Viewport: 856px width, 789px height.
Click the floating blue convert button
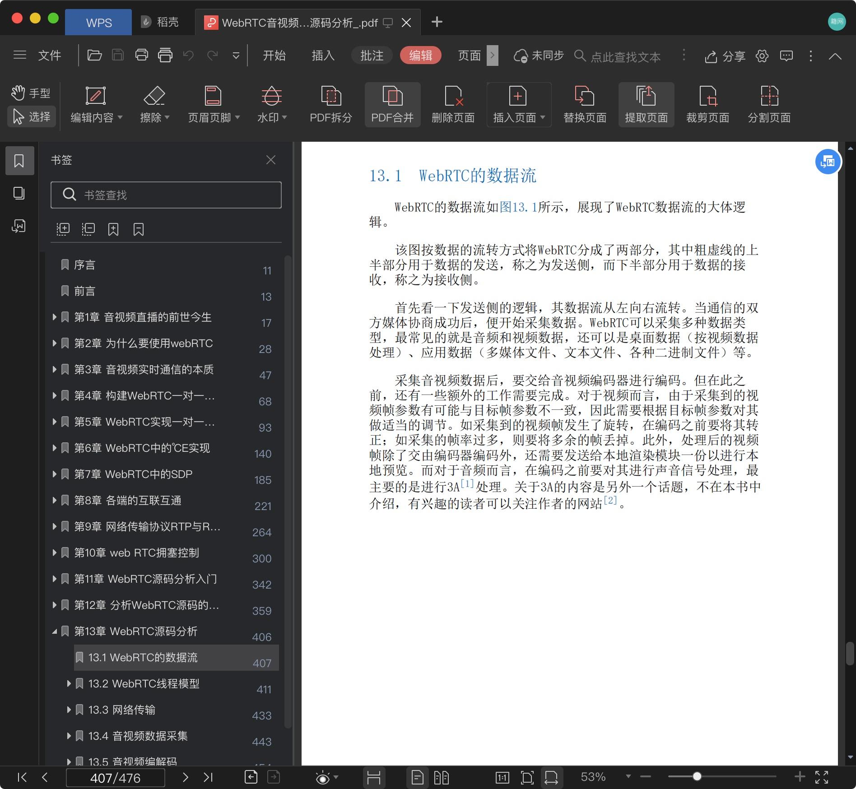[x=828, y=162]
